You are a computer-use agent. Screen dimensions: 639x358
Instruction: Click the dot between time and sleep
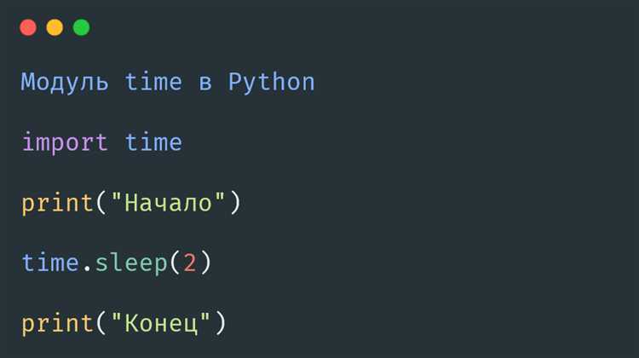pyautogui.click(x=87, y=265)
